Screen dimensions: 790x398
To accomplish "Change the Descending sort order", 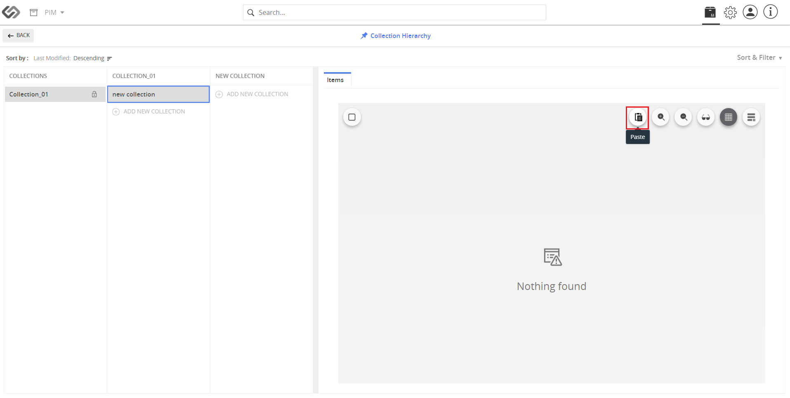I will pos(93,58).
